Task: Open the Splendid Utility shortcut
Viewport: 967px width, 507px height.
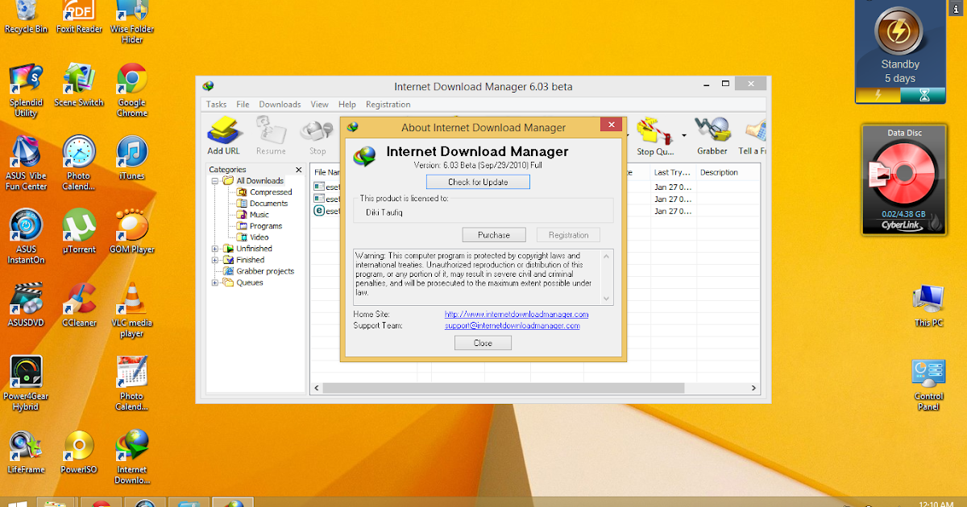Action: point(26,90)
